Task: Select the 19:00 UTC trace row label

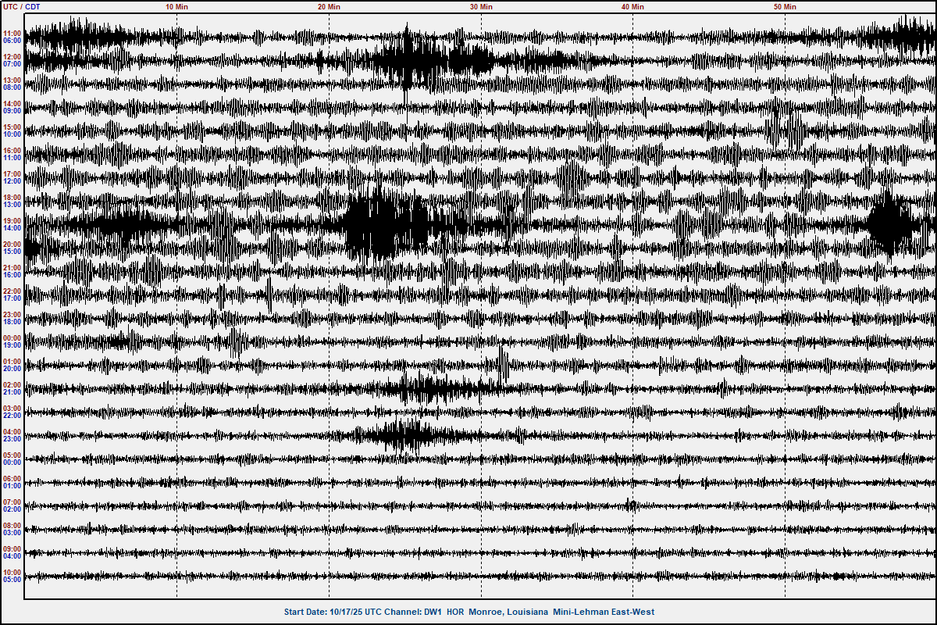Action: (12, 221)
